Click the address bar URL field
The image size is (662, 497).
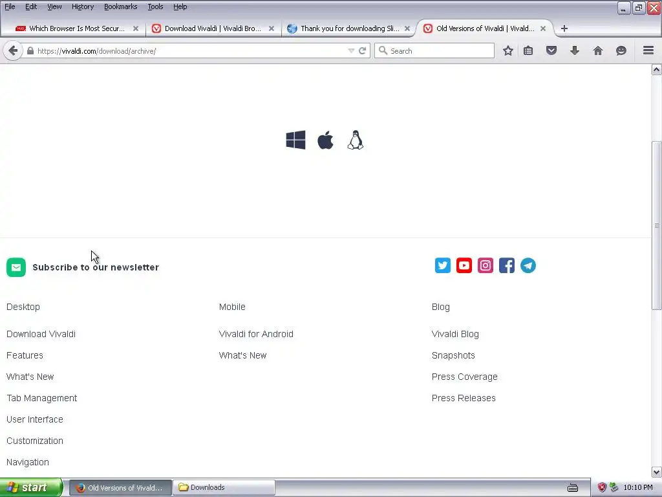tap(190, 50)
